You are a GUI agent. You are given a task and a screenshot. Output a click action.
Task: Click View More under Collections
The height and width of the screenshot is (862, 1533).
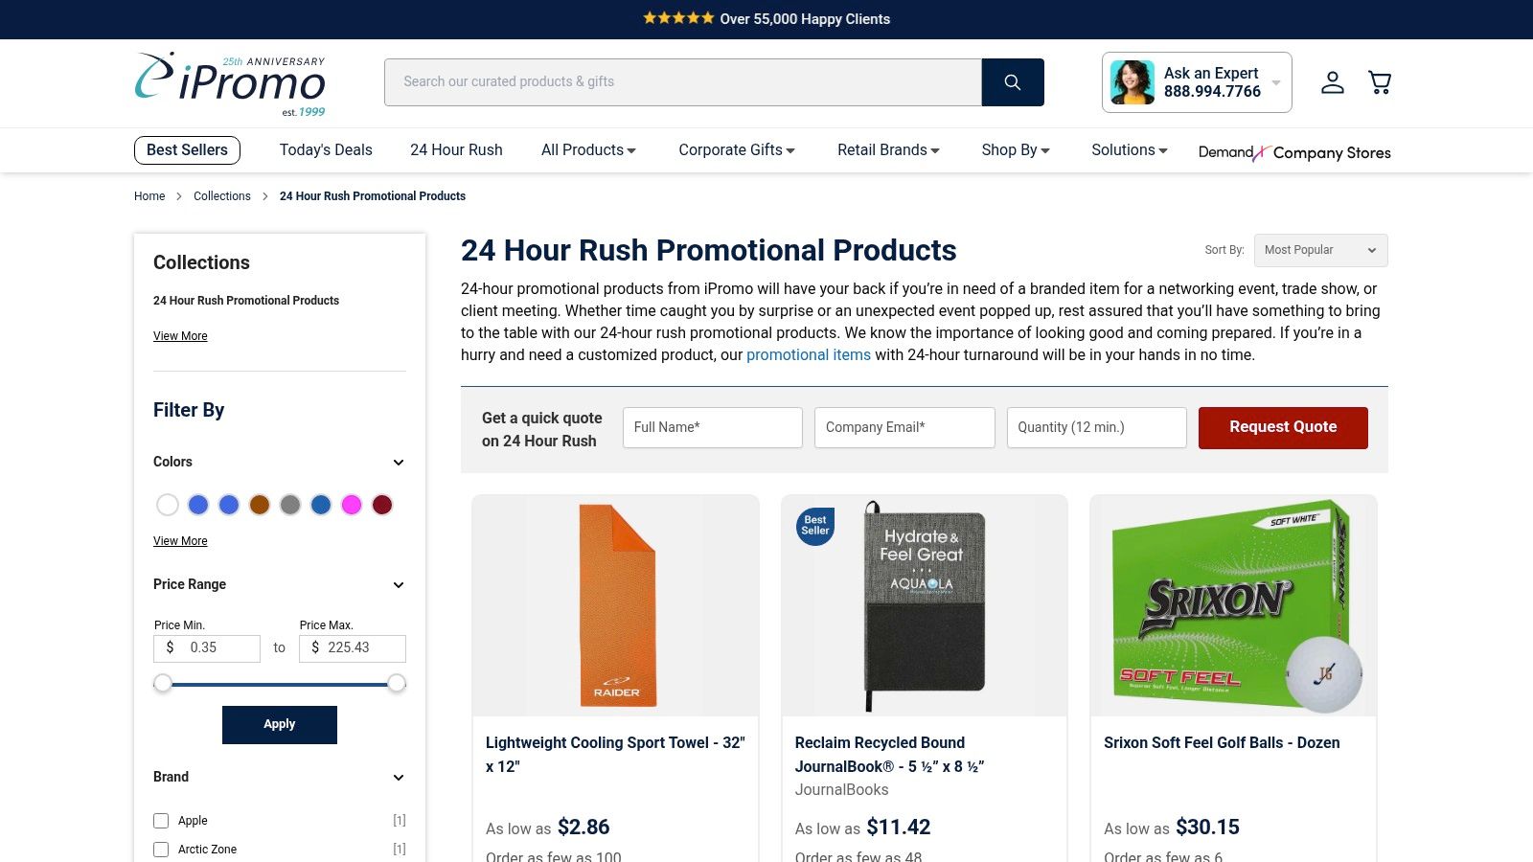tap(180, 336)
